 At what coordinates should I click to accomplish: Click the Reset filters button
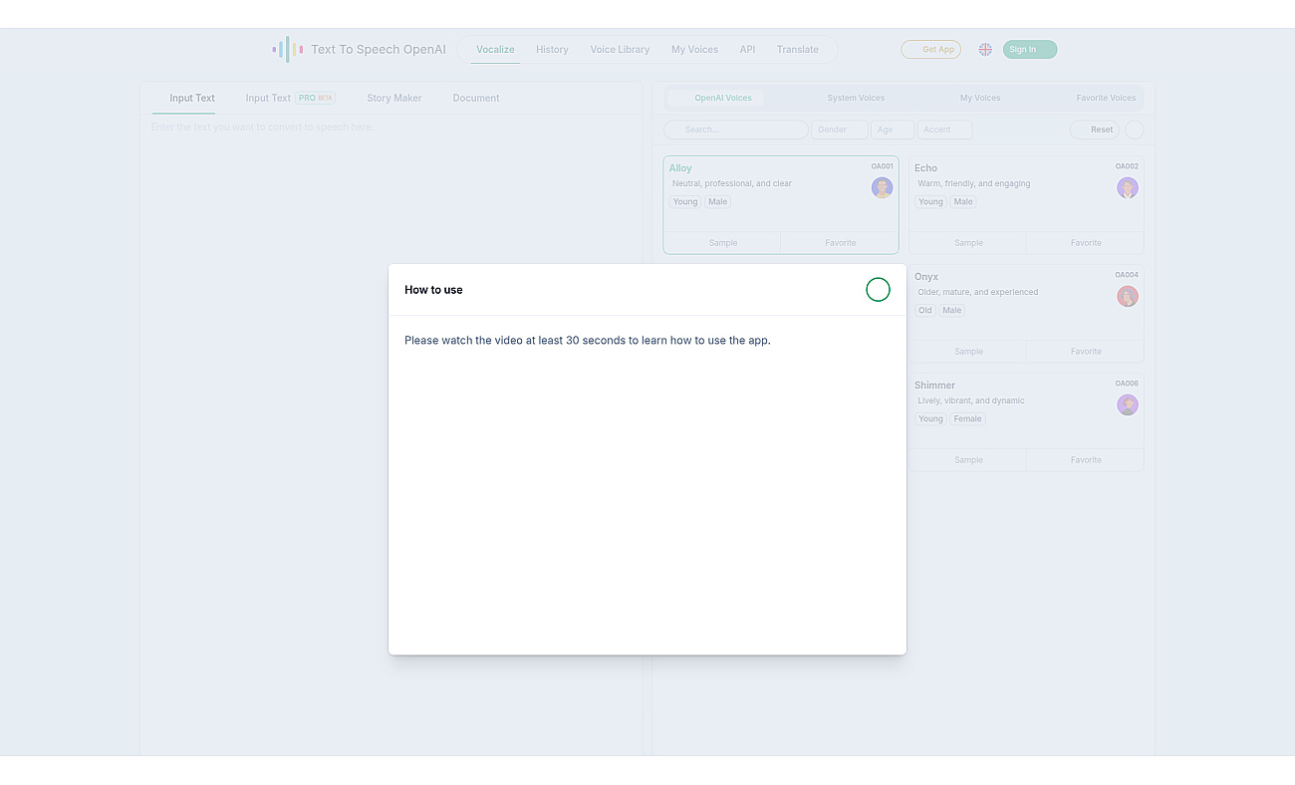click(1095, 130)
